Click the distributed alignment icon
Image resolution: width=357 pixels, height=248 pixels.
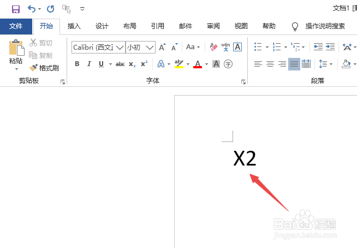(306, 64)
